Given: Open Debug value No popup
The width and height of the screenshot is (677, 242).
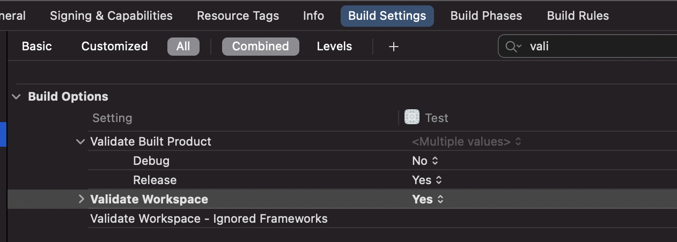Looking at the screenshot, I should 425,161.
